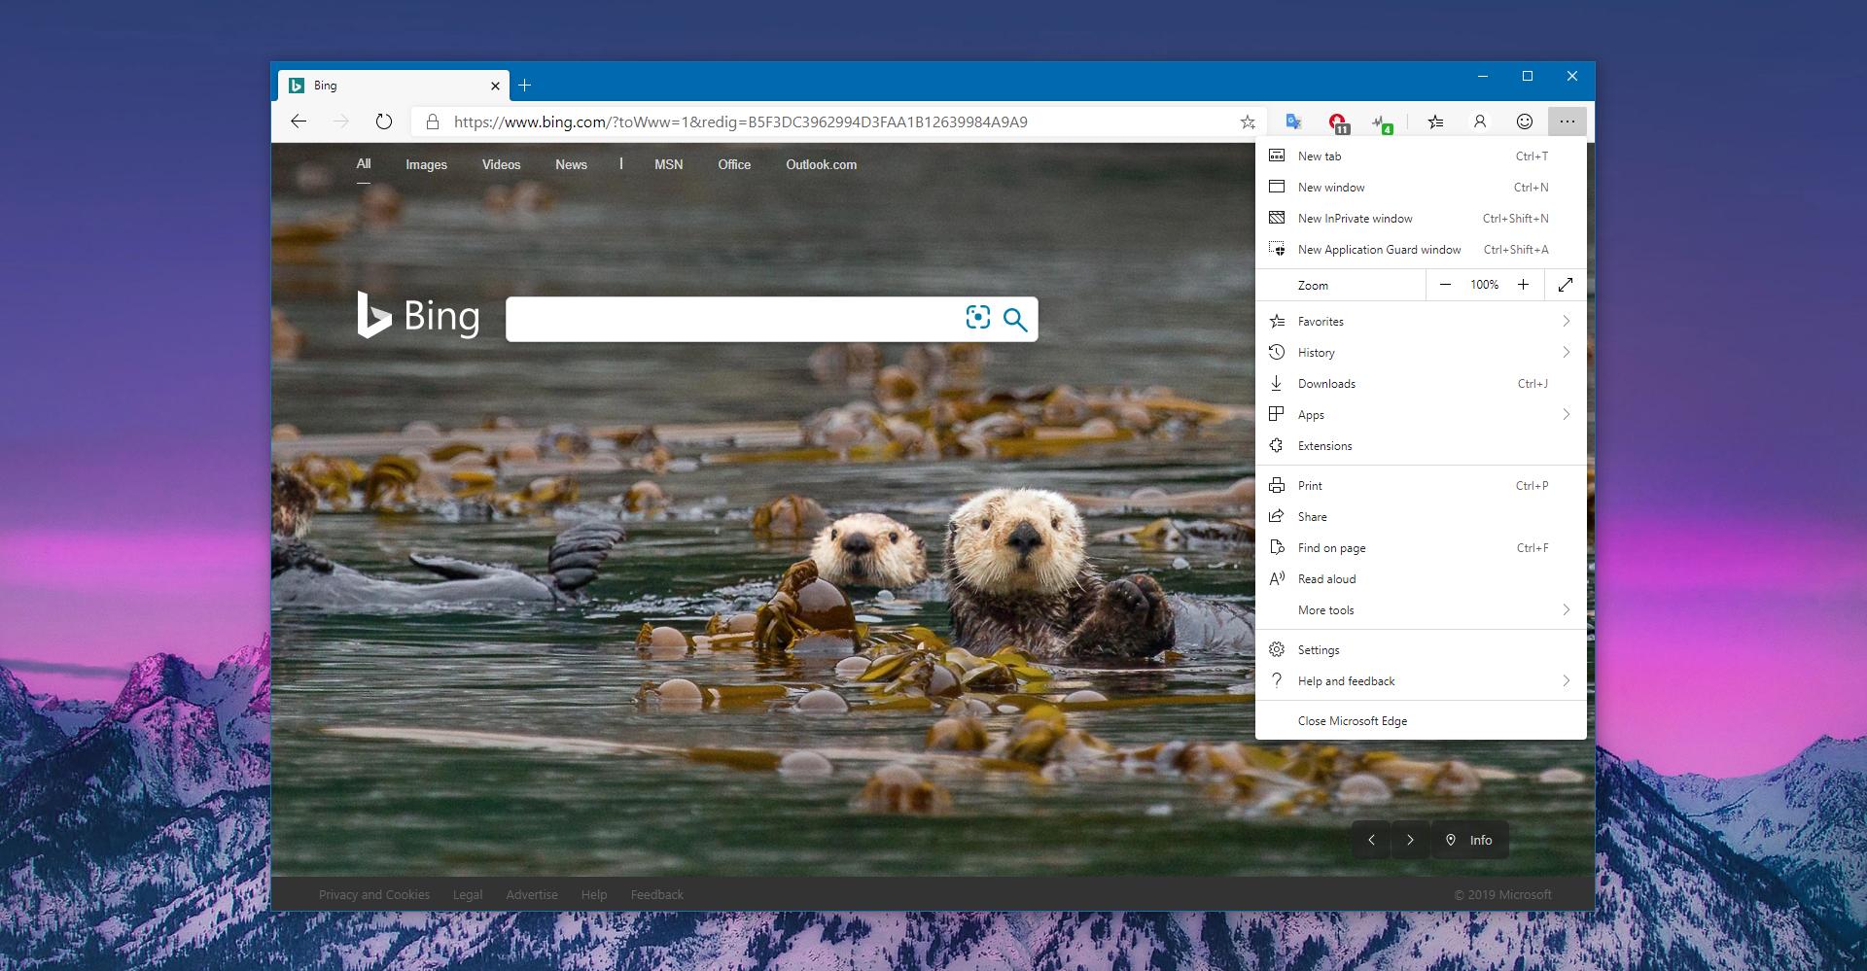
Task: Click the zoom in plus button
Action: [1523, 285]
